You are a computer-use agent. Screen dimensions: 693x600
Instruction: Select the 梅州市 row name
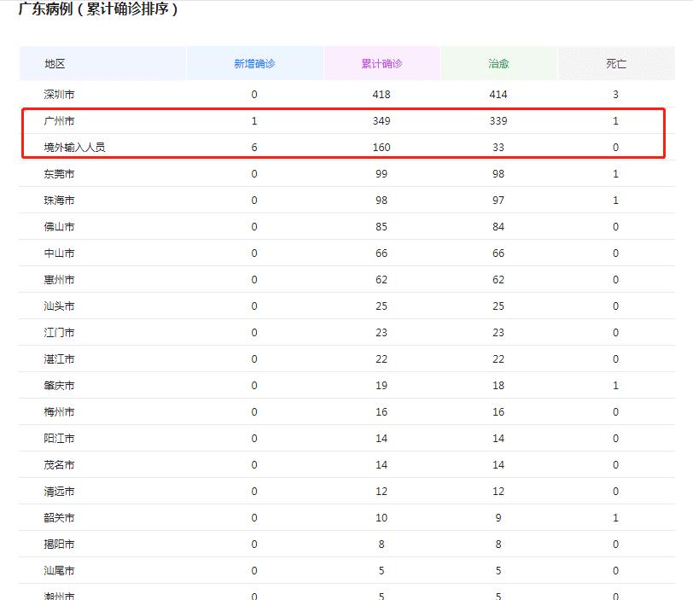(x=59, y=412)
